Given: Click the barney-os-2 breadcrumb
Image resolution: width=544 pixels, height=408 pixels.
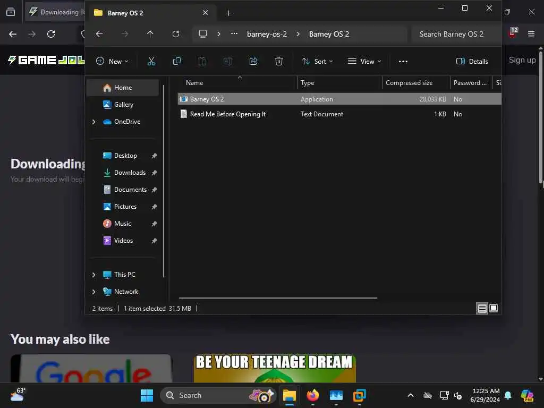Looking at the screenshot, I should pos(267,34).
